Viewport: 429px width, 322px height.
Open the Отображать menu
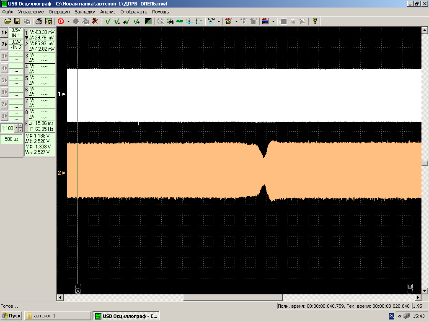point(134,12)
